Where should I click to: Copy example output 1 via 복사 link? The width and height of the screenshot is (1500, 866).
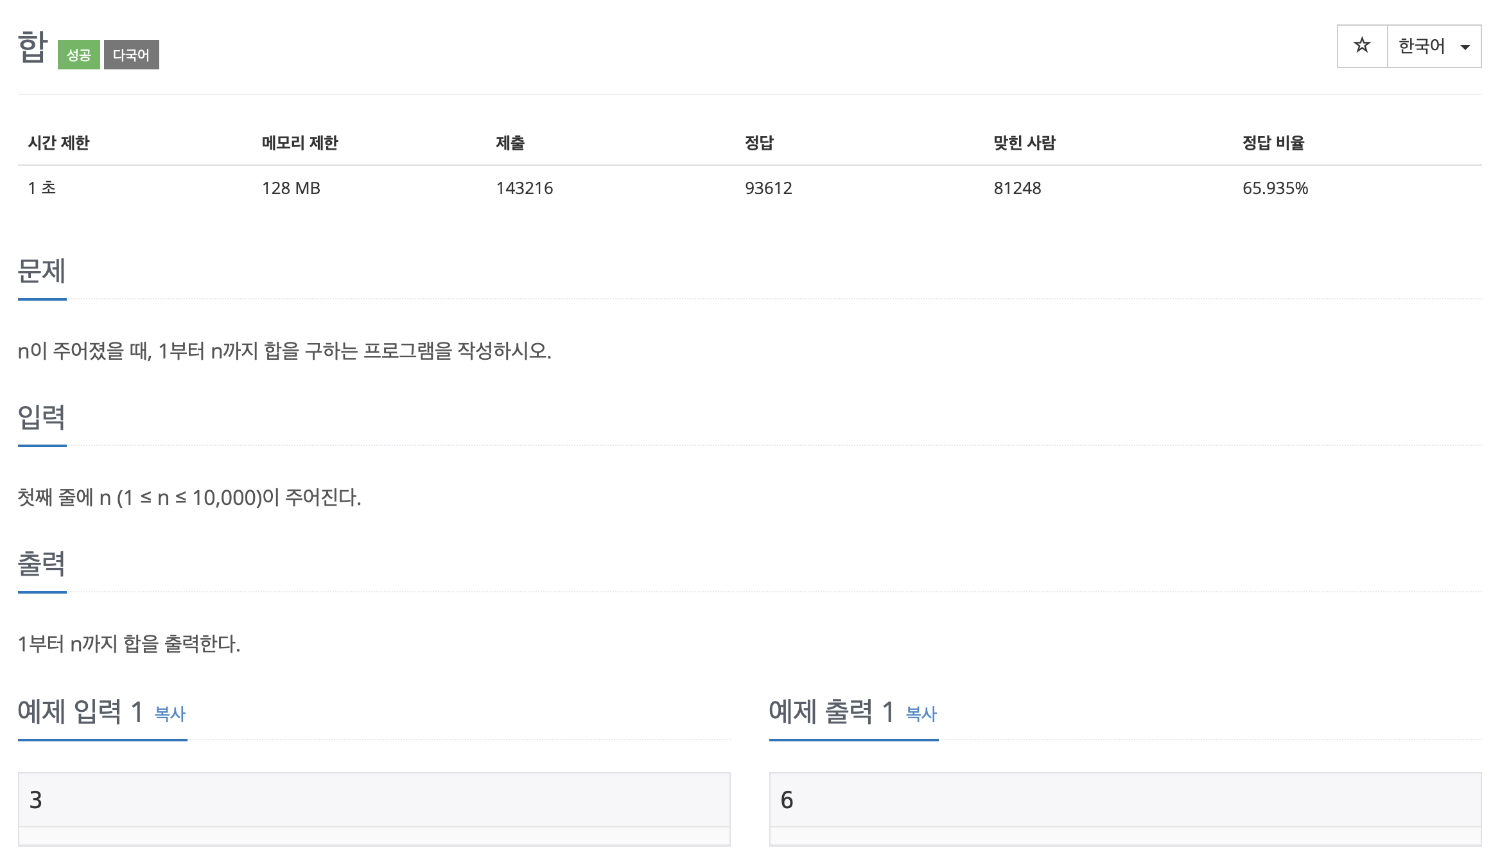click(x=921, y=714)
